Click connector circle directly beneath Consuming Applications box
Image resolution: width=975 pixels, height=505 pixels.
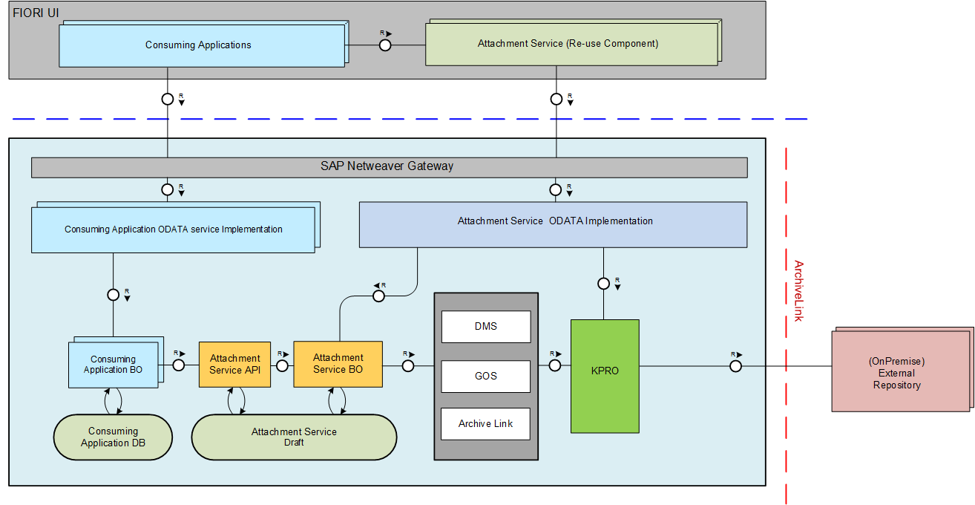168,99
